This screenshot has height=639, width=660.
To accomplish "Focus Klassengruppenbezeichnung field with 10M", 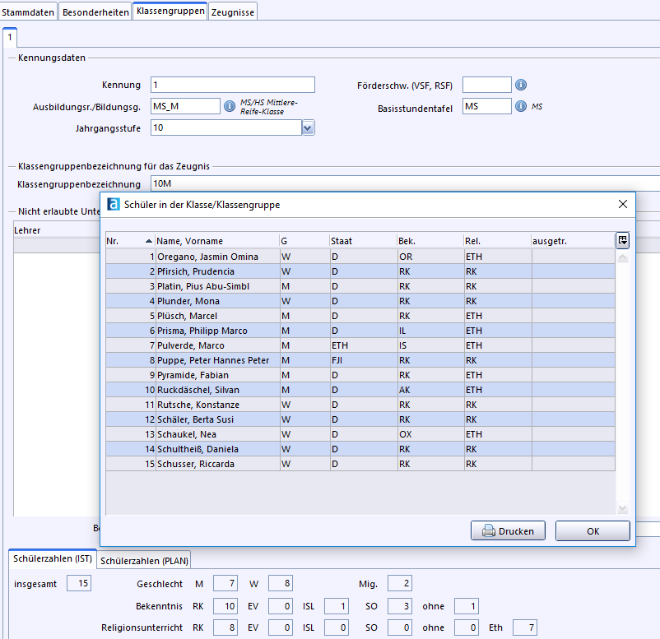I will [x=406, y=183].
